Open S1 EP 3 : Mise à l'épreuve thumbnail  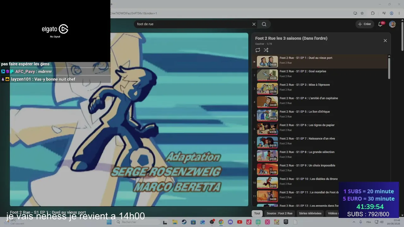point(267,89)
